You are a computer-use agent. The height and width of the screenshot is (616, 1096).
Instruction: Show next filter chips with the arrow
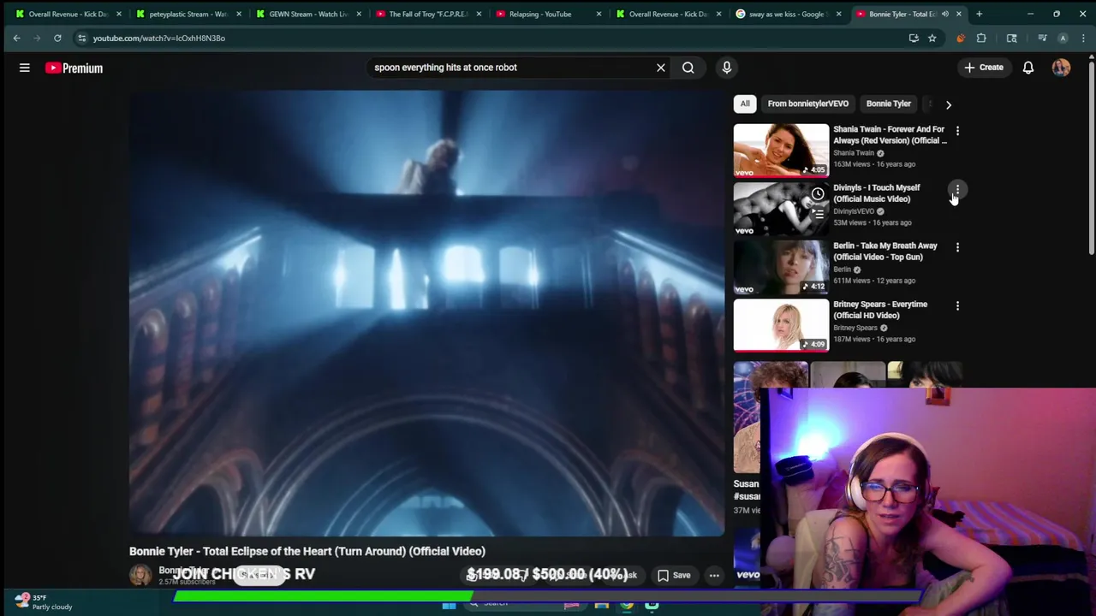point(948,104)
